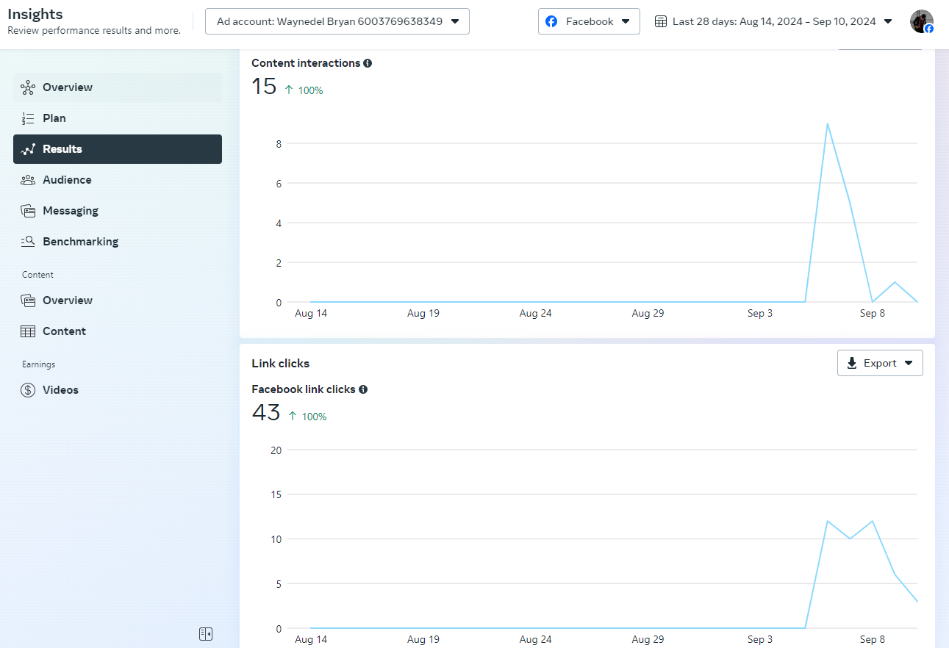Select Results in the sidebar

click(118, 149)
